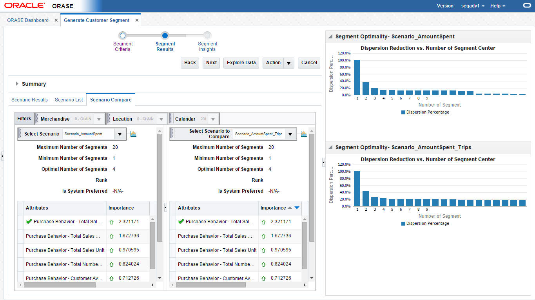This screenshot has width=535, height=300.
Task: Click the Filters label button
Action: tap(24, 119)
